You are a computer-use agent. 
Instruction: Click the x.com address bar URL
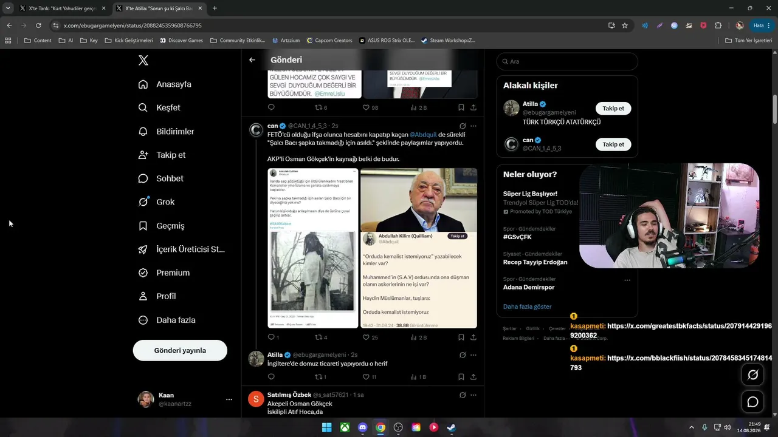point(133,25)
